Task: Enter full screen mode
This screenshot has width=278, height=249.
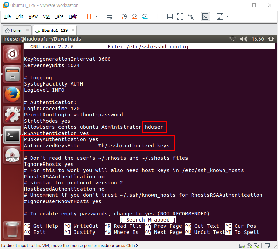Action: [180, 16]
